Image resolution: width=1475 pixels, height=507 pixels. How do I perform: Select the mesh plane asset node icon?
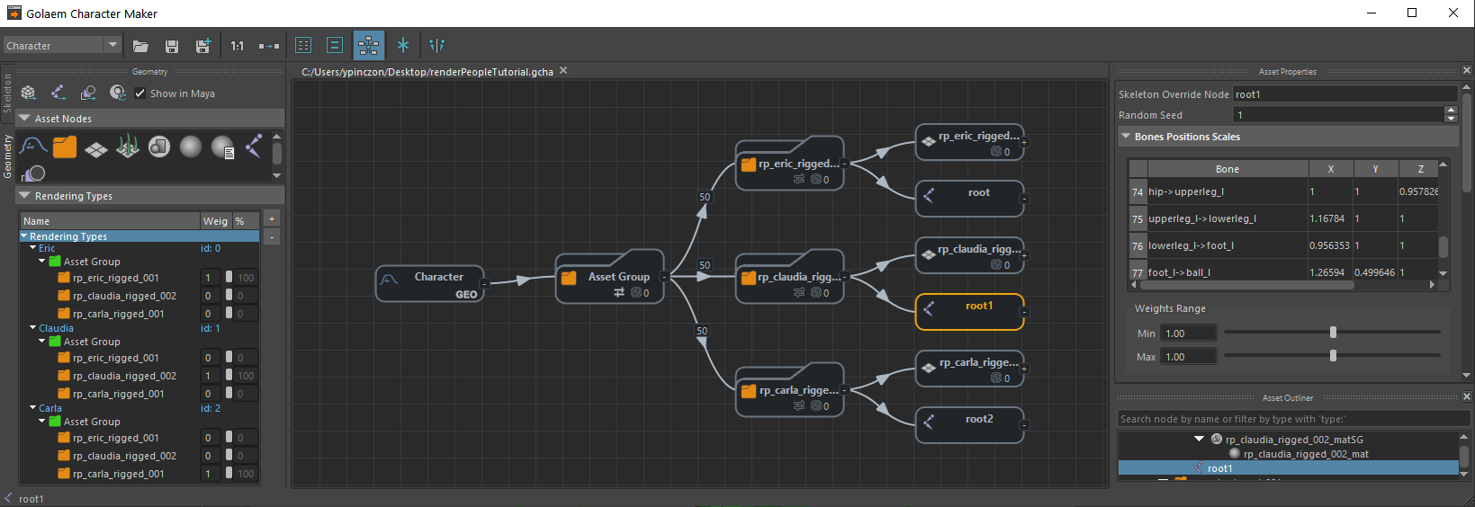pyautogui.click(x=96, y=148)
